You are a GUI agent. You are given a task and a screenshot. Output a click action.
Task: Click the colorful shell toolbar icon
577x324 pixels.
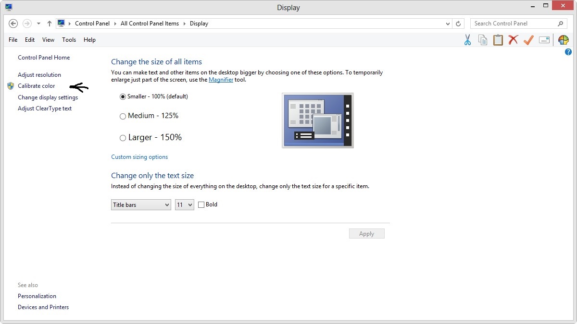pos(564,40)
